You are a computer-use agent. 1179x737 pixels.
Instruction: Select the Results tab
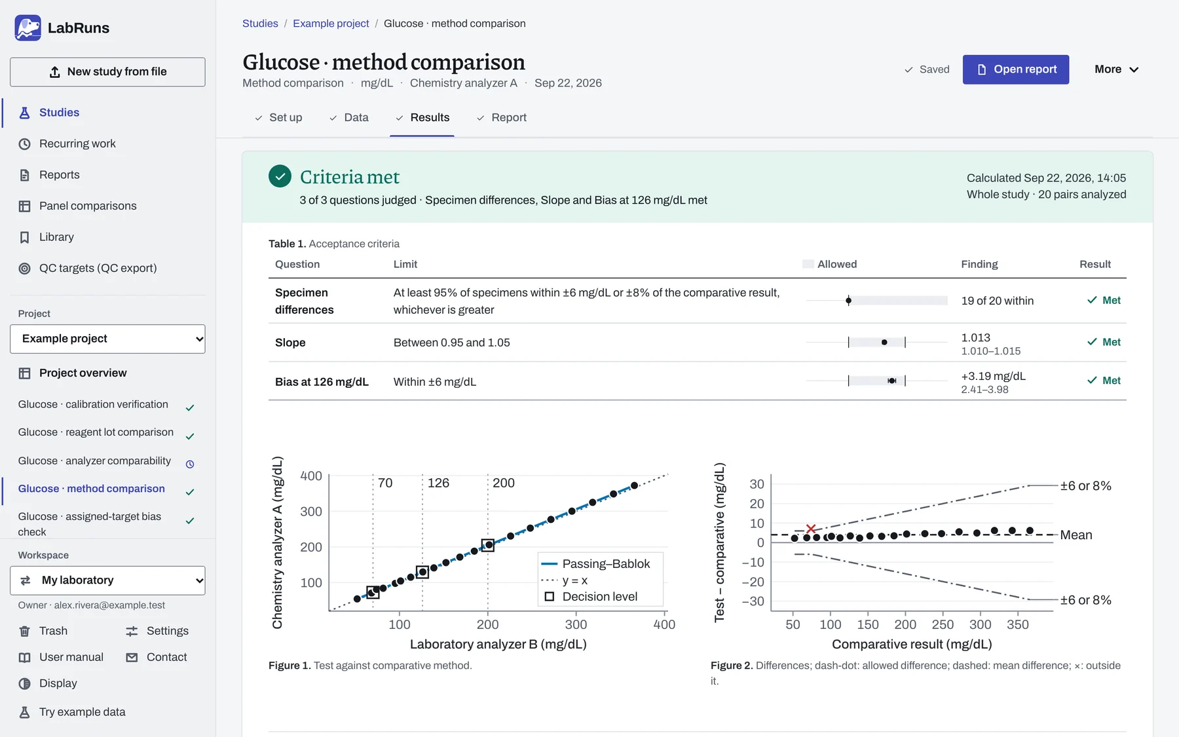tap(422, 118)
